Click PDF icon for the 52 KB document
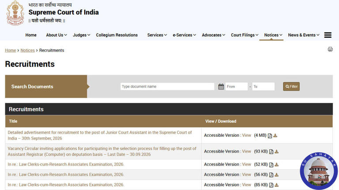 click(271, 165)
